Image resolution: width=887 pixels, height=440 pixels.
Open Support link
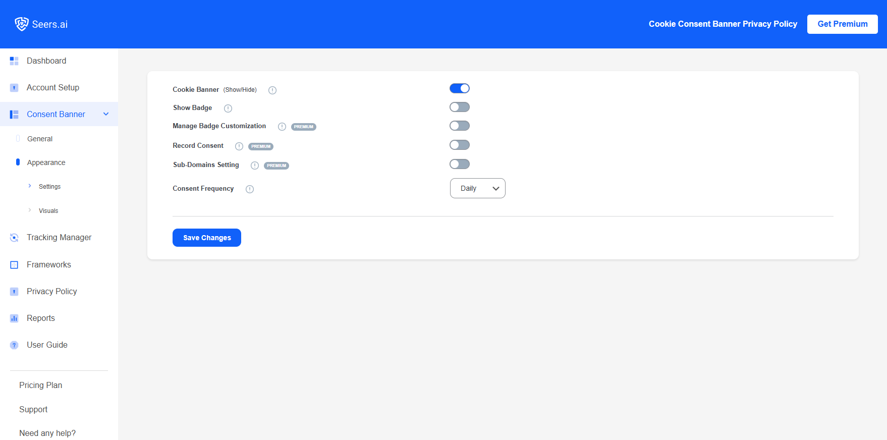33,410
